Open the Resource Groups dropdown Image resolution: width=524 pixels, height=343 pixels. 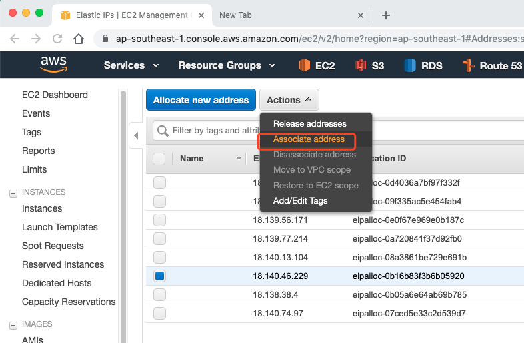[227, 65]
